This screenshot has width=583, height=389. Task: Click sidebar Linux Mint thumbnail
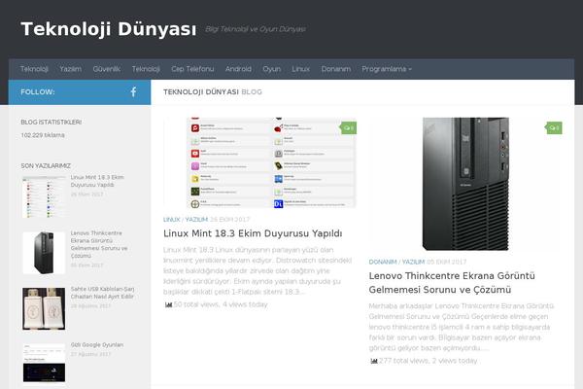click(44, 197)
